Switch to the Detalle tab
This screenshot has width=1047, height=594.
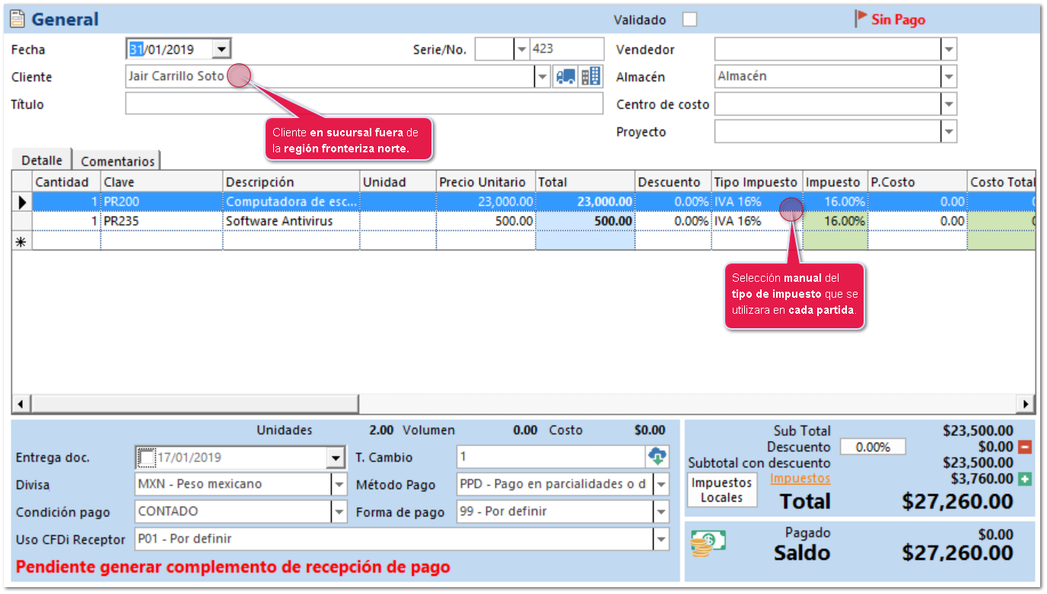pyautogui.click(x=42, y=160)
